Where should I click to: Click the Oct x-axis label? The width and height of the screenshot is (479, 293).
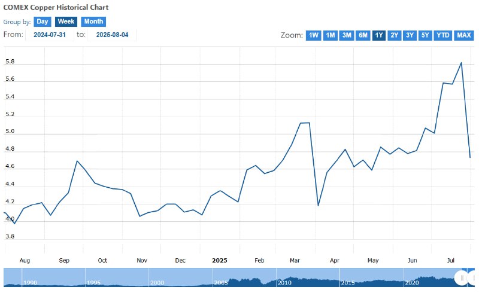tap(102, 261)
